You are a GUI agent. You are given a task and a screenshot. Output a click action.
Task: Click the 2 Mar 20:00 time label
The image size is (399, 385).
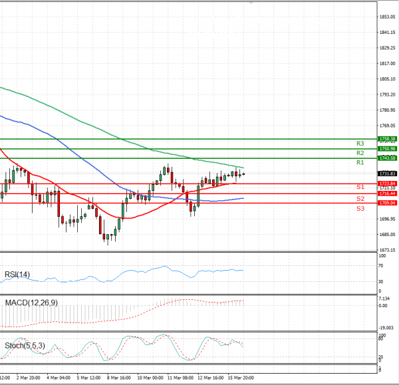28,378
